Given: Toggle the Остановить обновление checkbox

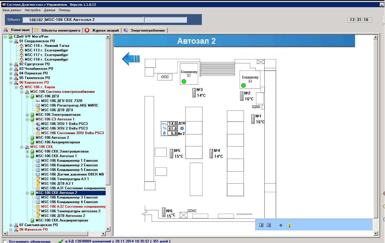Looking at the screenshot, I should pyautogui.click(x=5, y=241).
